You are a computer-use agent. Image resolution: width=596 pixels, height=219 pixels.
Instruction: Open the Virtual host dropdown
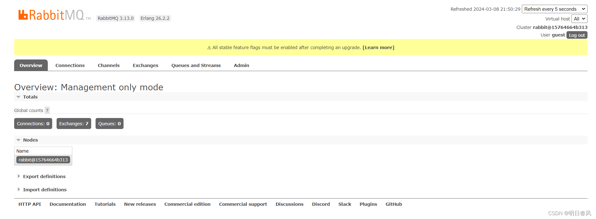[579, 19]
